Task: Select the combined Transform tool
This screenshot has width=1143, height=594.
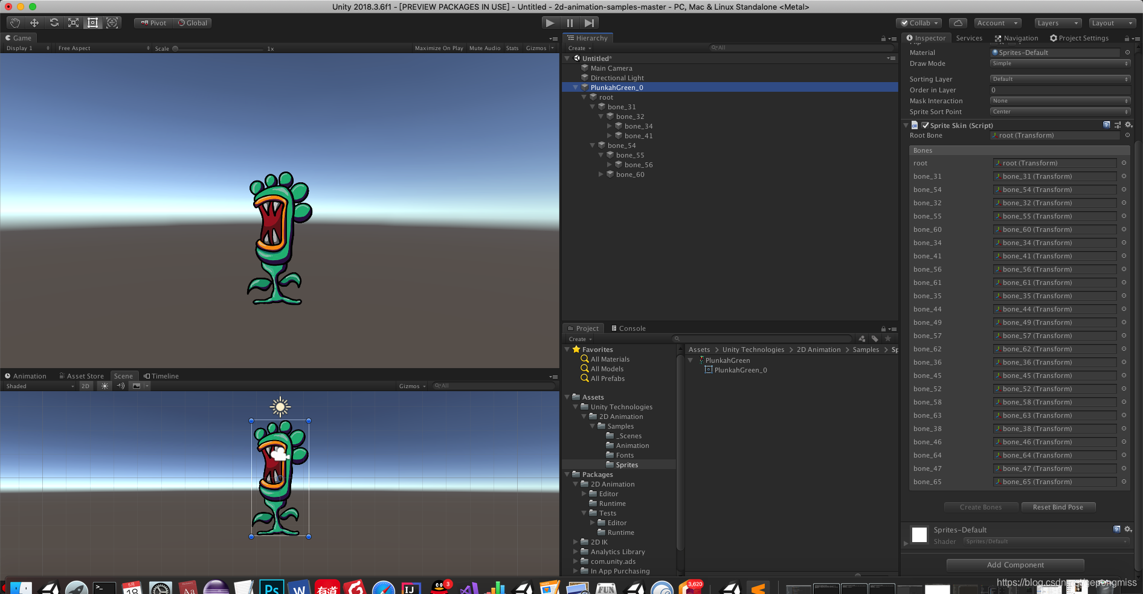Action: coord(112,23)
